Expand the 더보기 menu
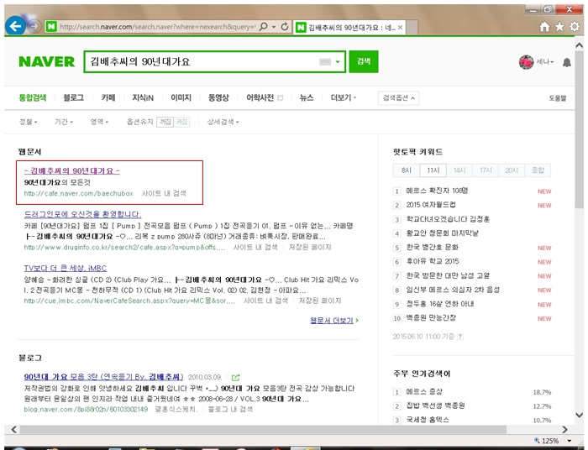 tap(343, 97)
